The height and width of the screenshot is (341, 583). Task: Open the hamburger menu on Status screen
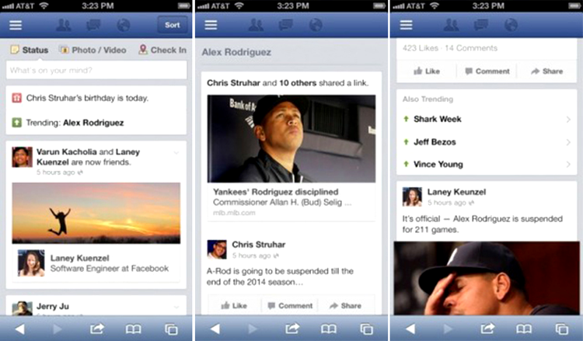click(16, 26)
